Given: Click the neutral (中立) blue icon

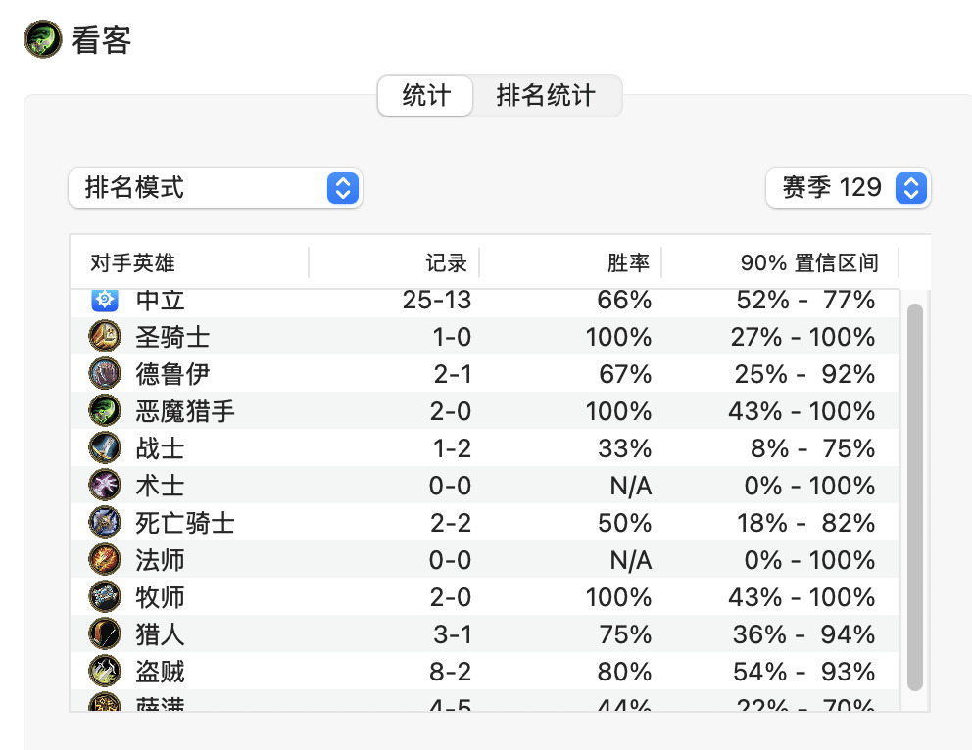Looking at the screenshot, I should tap(105, 300).
